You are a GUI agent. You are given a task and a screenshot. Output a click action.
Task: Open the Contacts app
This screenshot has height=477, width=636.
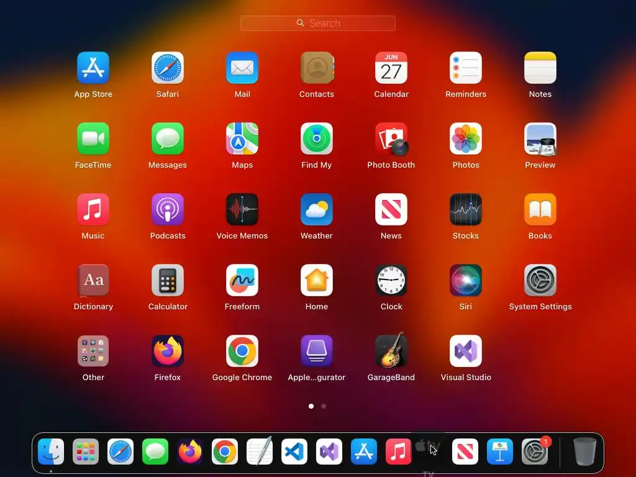(317, 68)
